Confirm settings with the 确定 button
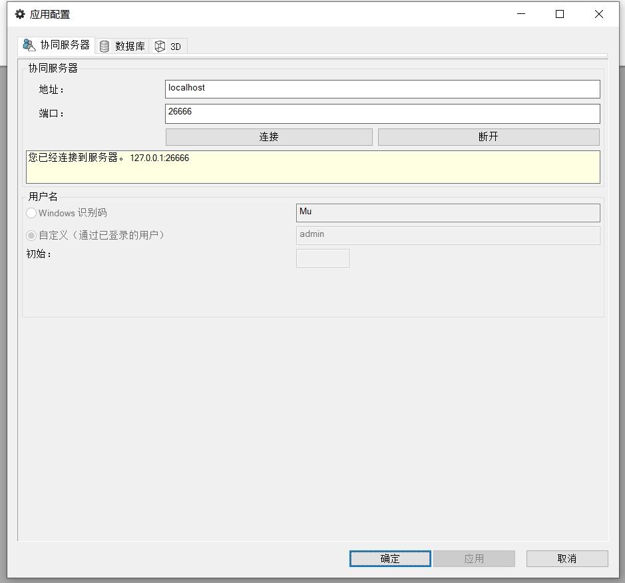 click(390, 558)
